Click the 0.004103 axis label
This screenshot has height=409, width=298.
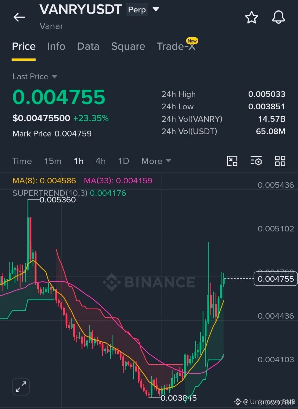tap(276, 360)
